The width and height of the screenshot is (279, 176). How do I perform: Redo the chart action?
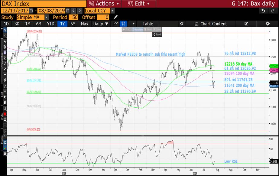click(273, 11)
